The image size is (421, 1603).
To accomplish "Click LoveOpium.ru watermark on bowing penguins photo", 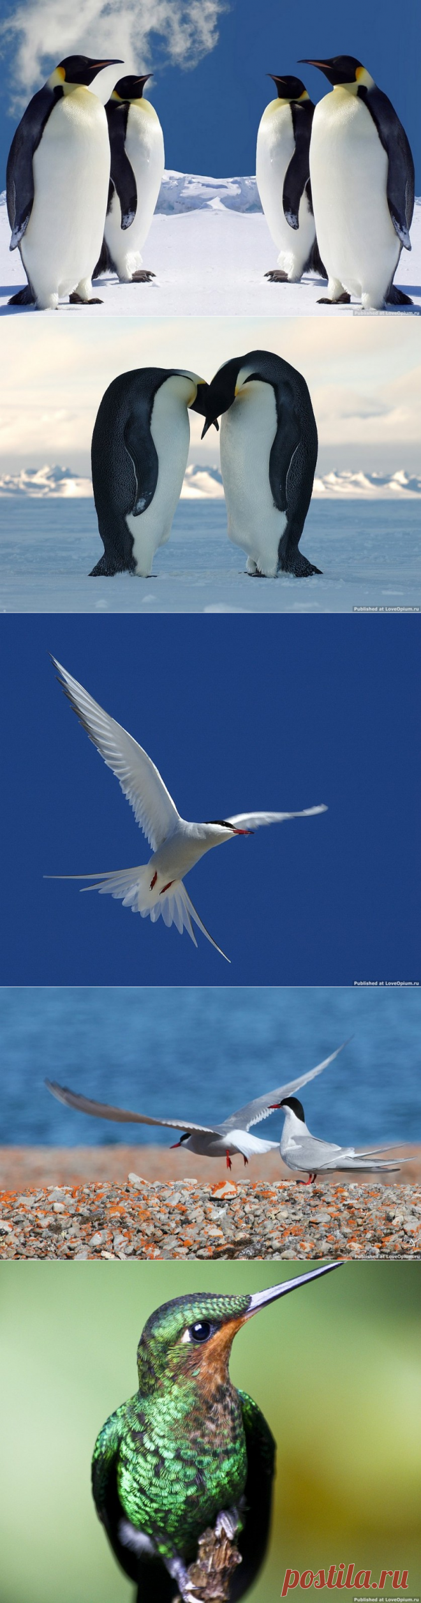I will pyautogui.click(x=386, y=609).
